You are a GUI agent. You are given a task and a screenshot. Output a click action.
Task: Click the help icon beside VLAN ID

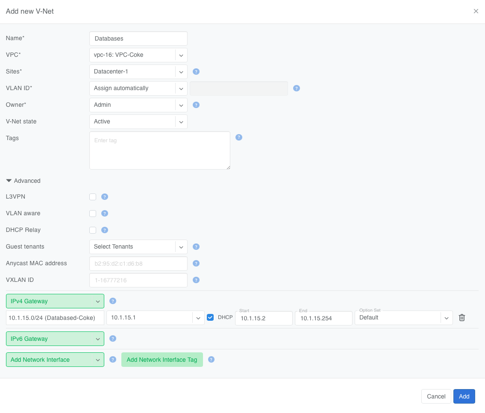(297, 88)
